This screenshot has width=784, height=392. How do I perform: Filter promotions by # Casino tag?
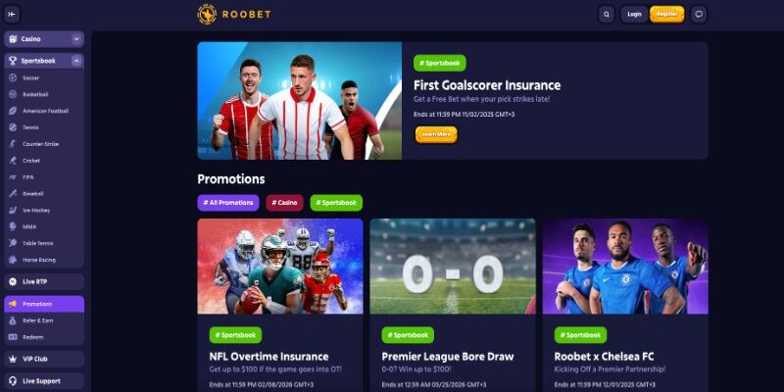(x=284, y=203)
